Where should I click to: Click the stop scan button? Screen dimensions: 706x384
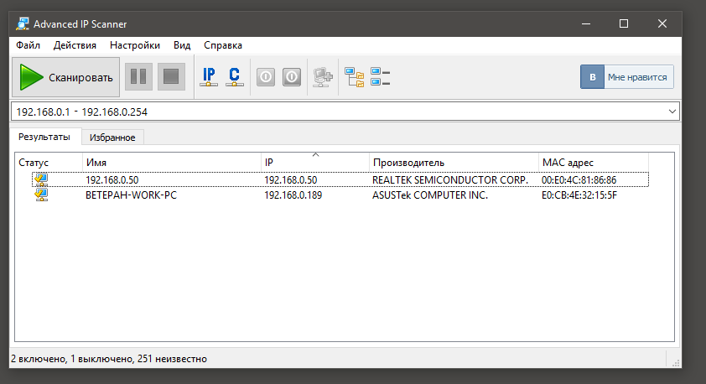171,77
